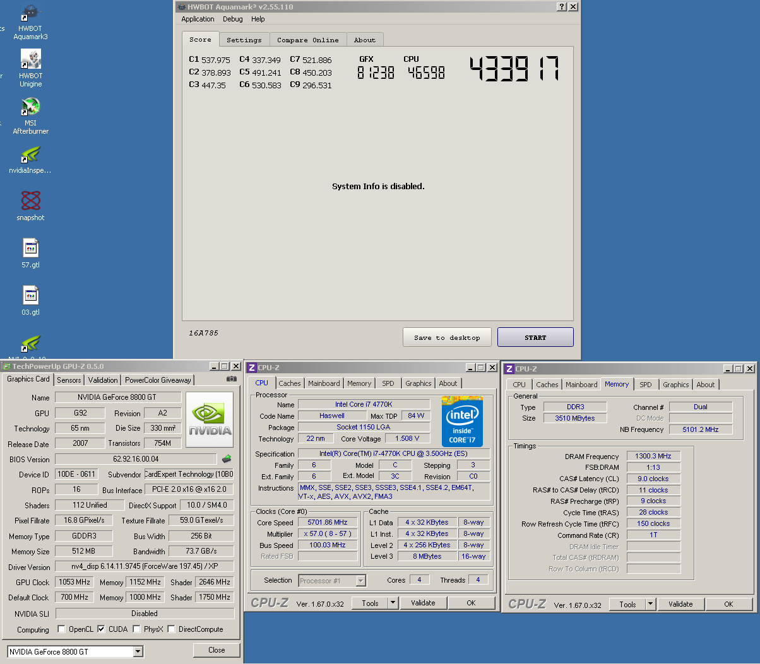
Task: Click the NB Frequency value 5101.2 MHz
Action: (x=701, y=429)
